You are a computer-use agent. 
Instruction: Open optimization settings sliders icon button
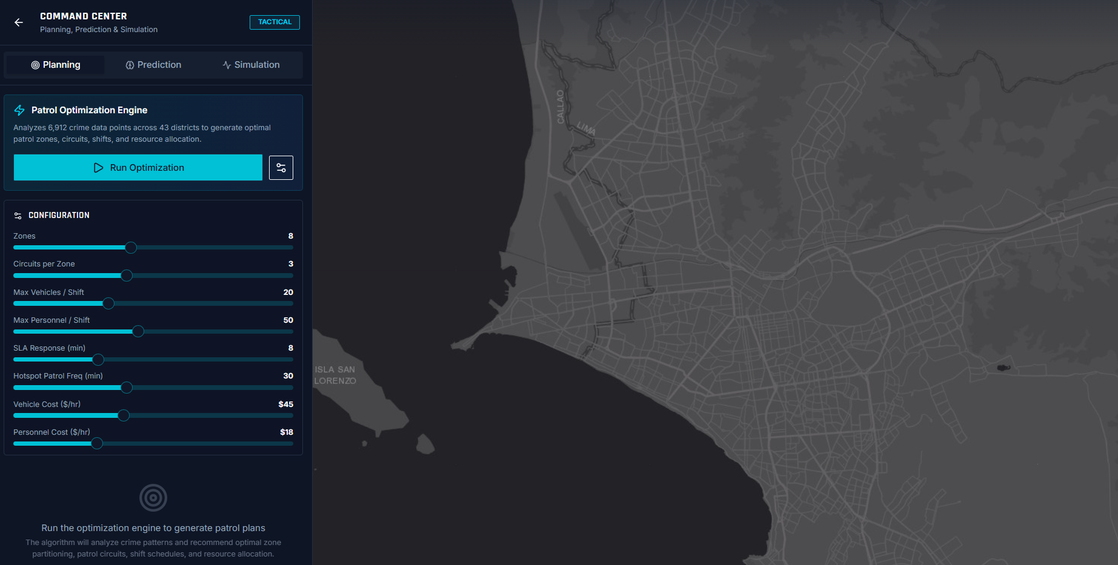pyautogui.click(x=281, y=168)
